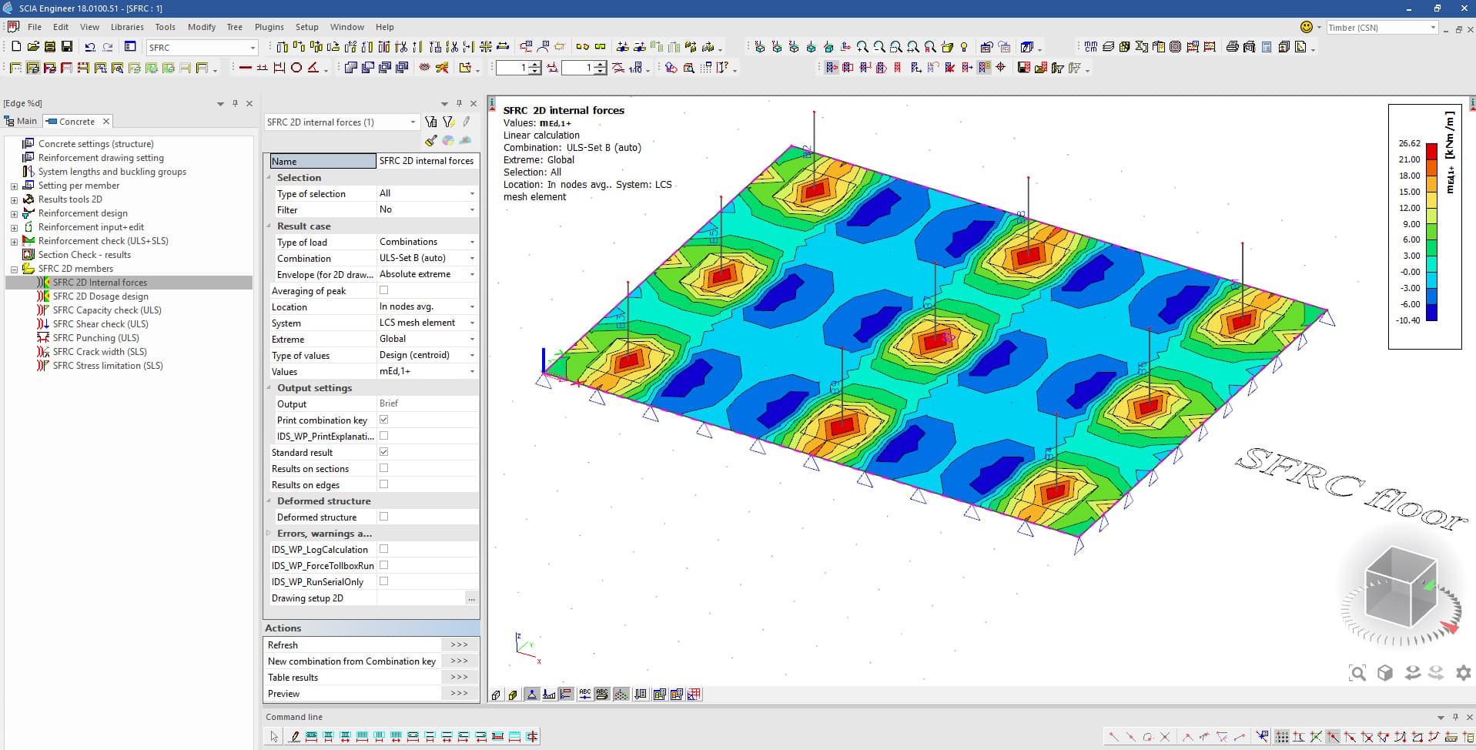
Task: Open the Modify menu
Action: pyautogui.click(x=202, y=27)
